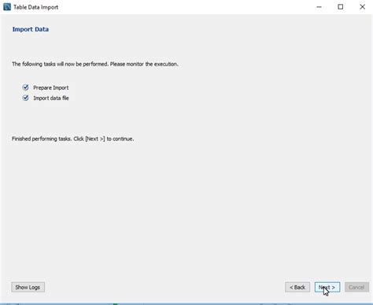This screenshot has width=373, height=305.
Task: Click the [Next >] hint in status message
Action: point(95,139)
